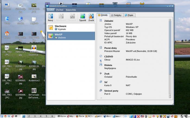This screenshot has height=118, width=190.
Task: Click the details pane vertical scrollbar thumb
Action: 170,48
